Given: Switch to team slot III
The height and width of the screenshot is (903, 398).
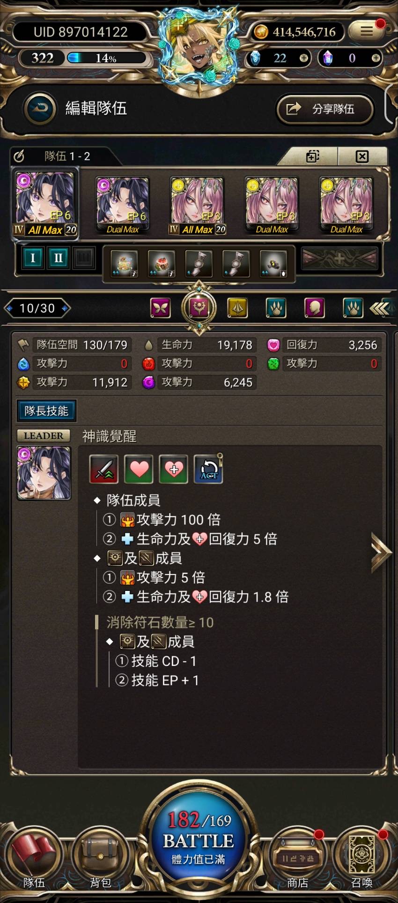Looking at the screenshot, I should 83,258.
